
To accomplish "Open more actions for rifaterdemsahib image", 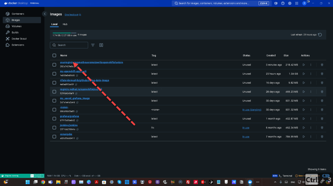I will point(311,83).
